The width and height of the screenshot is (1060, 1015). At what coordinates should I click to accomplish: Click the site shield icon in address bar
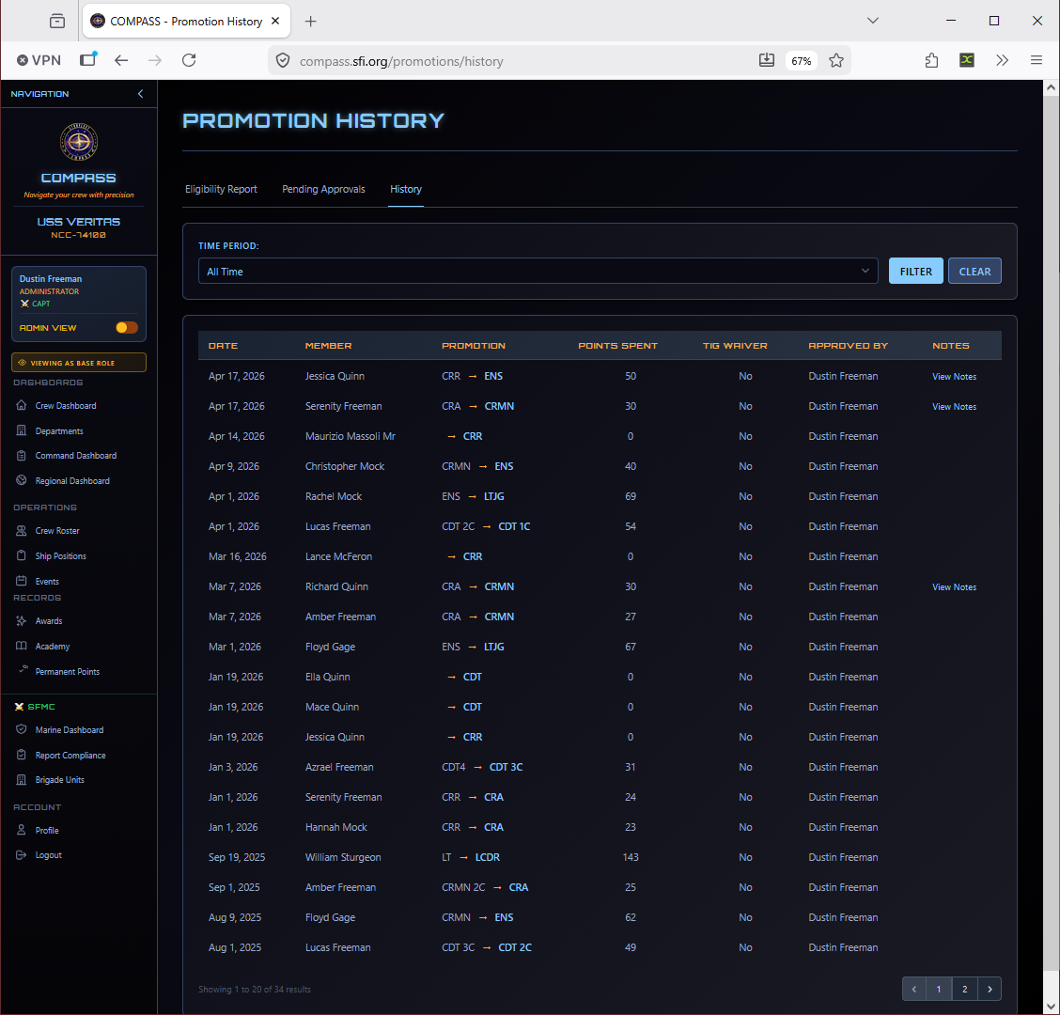(283, 61)
